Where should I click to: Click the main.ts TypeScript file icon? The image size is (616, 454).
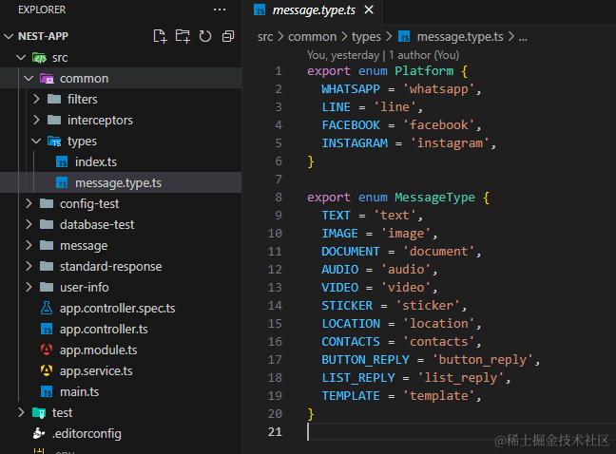click(47, 391)
